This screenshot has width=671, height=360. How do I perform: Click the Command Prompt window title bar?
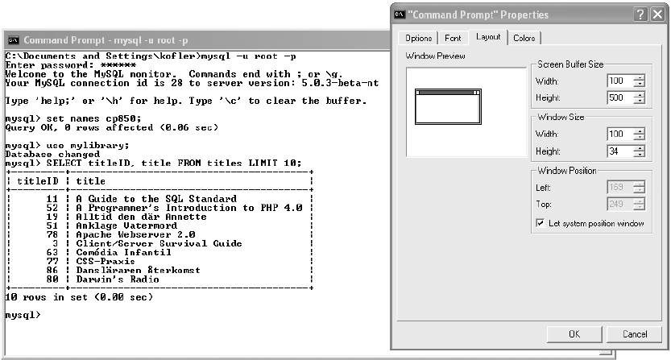tap(197, 40)
